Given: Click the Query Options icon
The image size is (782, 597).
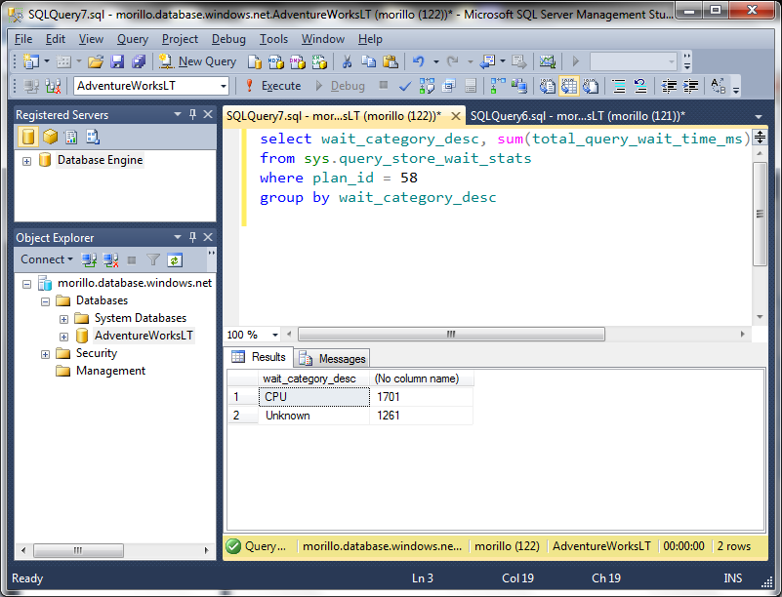Looking at the screenshot, I should point(449,86).
